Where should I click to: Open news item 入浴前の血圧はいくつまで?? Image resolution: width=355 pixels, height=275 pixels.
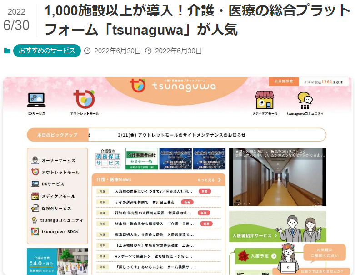pyautogui.click(x=154, y=191)
